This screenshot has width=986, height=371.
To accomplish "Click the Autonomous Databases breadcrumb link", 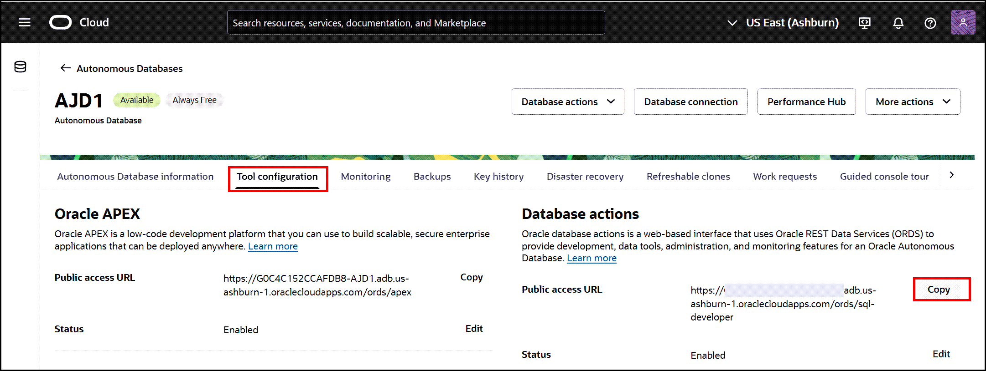I will [130, 68].
